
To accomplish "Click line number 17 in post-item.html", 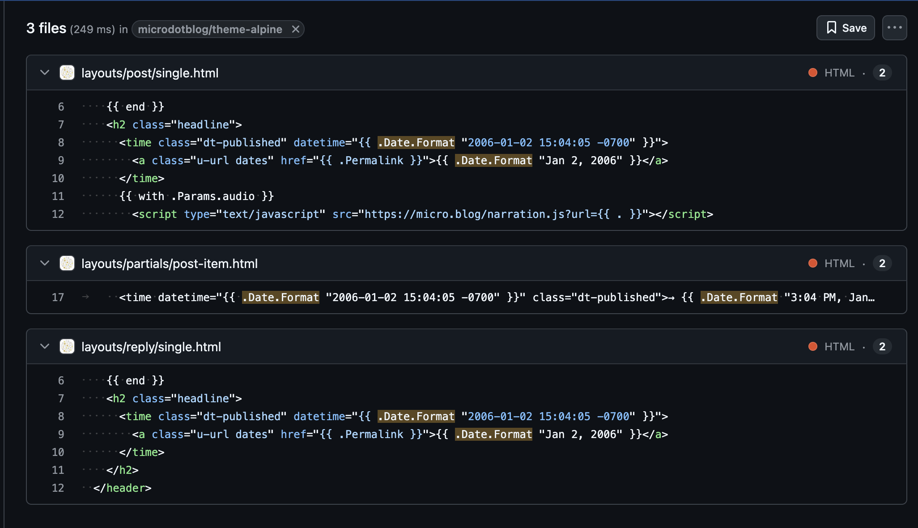I will [x=58, y=297].
